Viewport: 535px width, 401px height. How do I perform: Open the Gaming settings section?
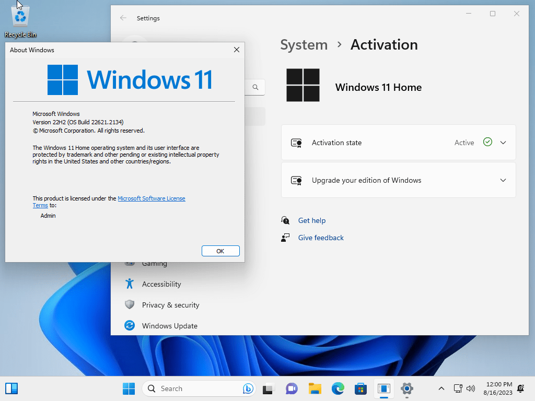[x=155, y=264]
